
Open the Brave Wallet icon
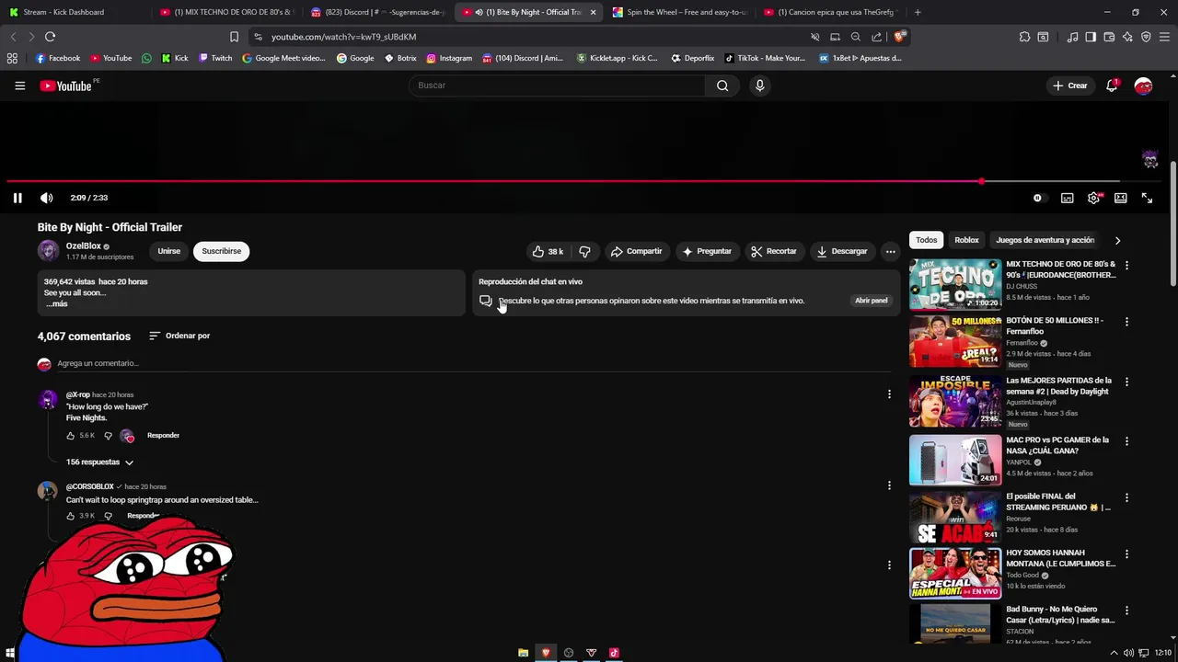[1109, 37]
